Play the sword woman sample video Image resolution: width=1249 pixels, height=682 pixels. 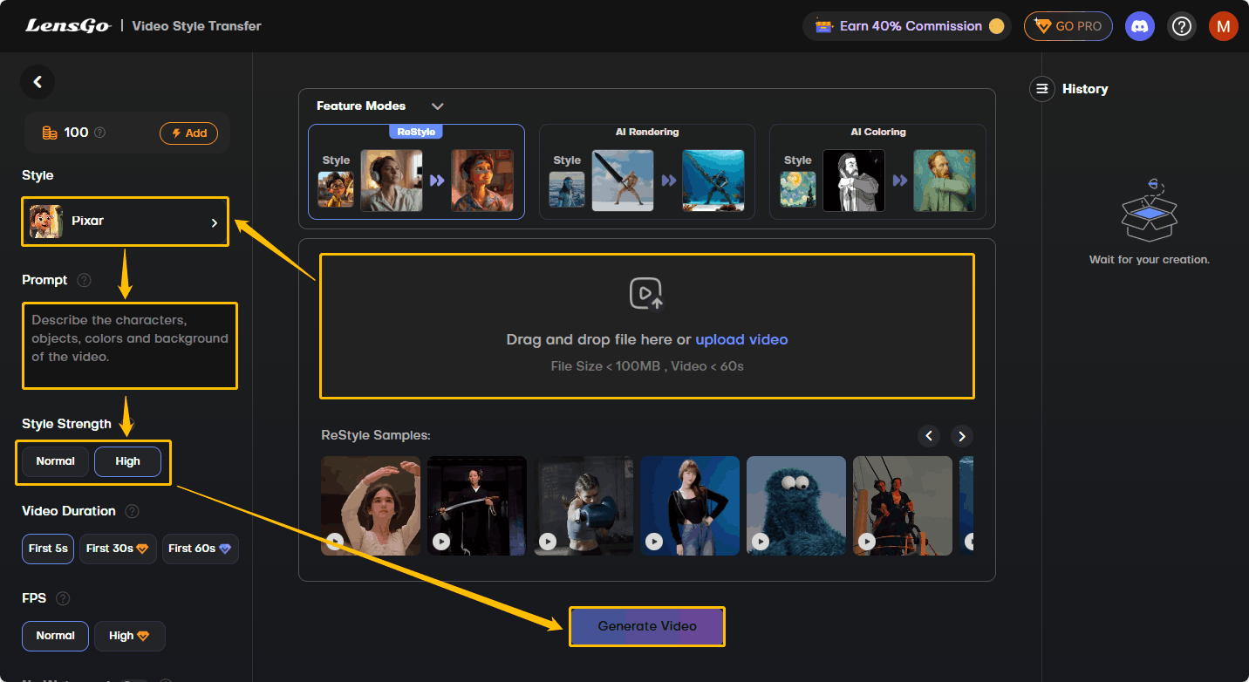point(441,542)
